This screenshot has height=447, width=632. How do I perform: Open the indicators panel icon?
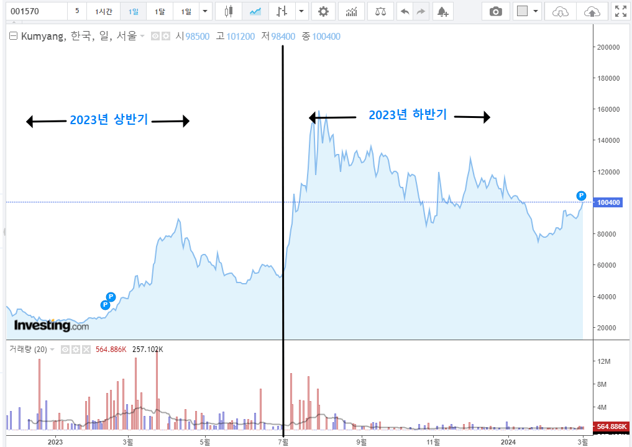coord(352,11)
